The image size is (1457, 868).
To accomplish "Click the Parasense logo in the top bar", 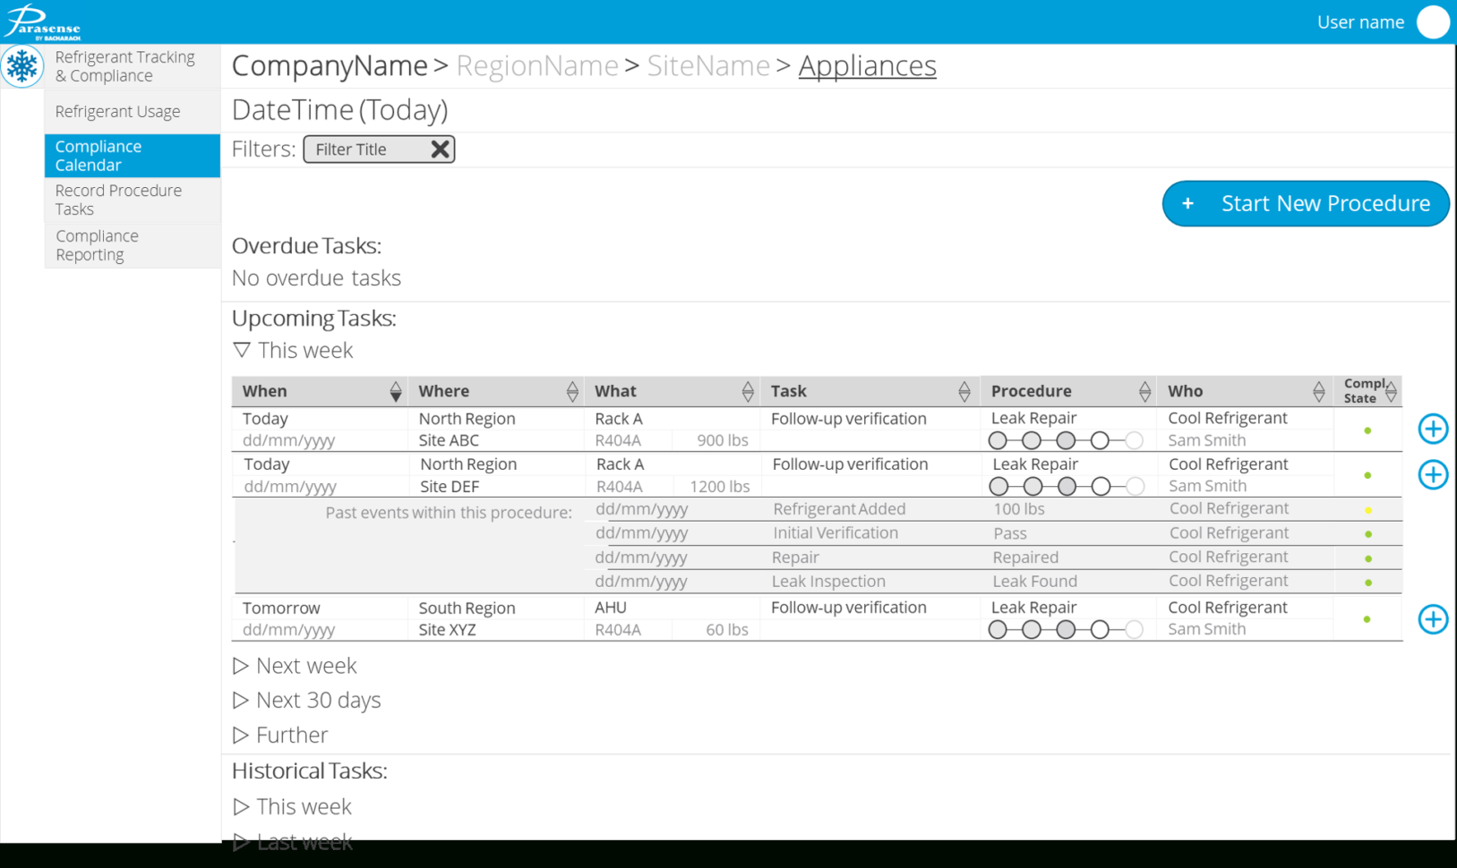I will point(43,21).
